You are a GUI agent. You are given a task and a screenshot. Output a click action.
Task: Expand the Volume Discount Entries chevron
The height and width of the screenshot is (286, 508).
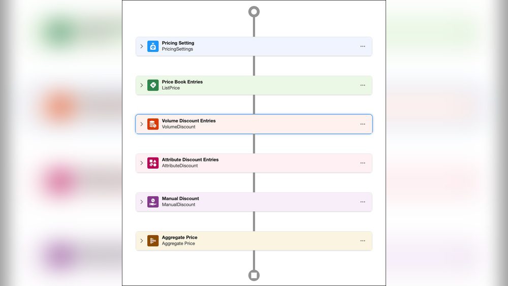[x=142, y=124]
